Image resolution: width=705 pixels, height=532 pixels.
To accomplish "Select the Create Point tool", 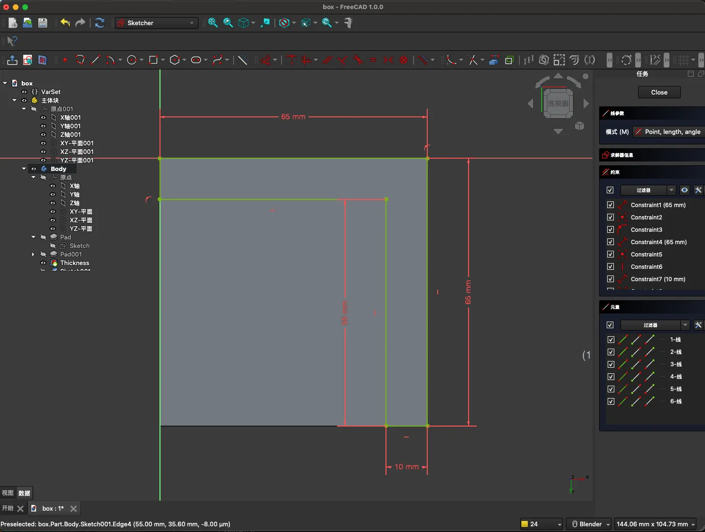I will 65,60.
